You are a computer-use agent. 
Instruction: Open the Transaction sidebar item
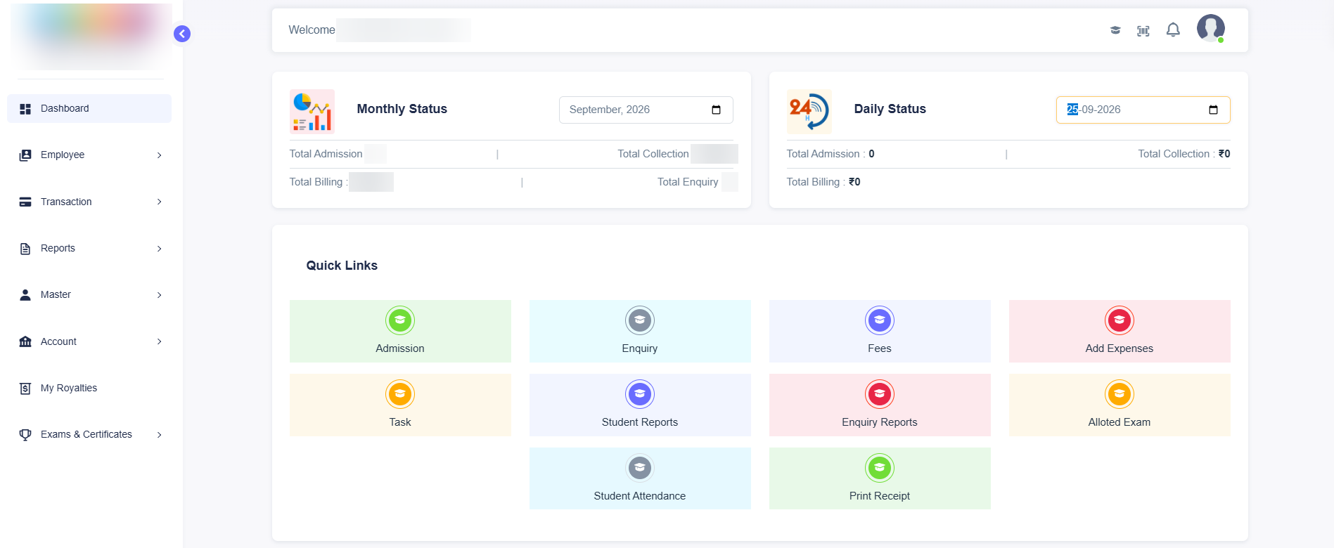click(89, 202)
